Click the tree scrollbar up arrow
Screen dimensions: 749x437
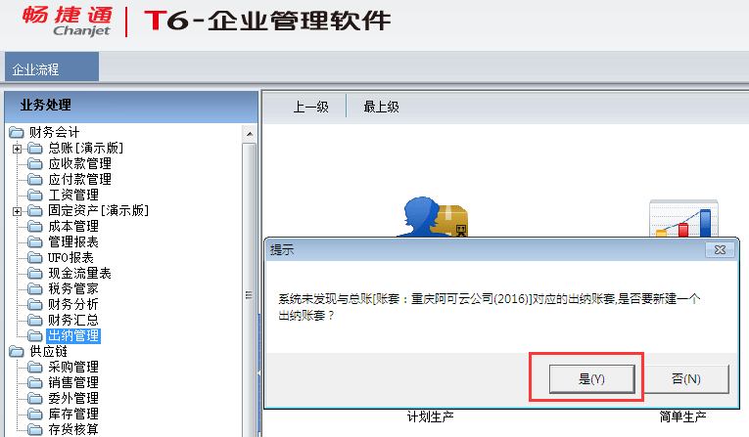click(250, 134)
